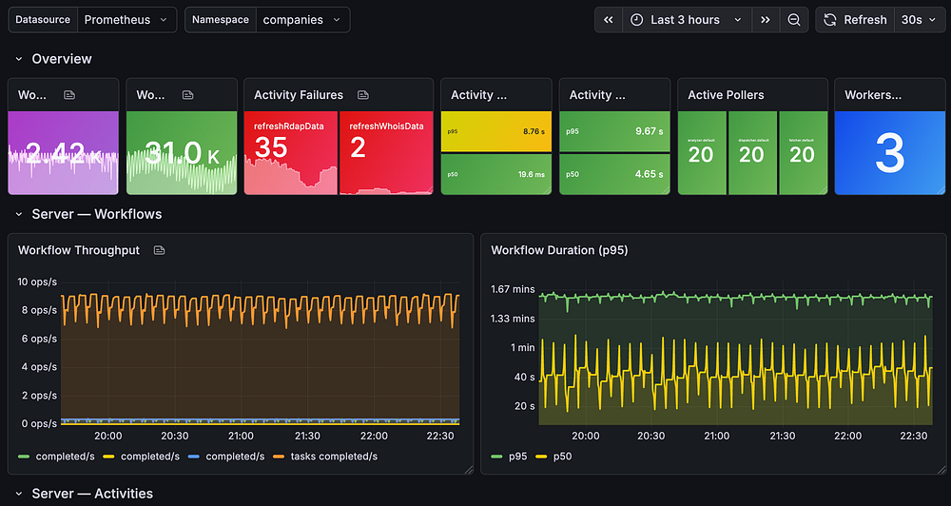Click Workflow Throughput panel description icon

point(160,250)
